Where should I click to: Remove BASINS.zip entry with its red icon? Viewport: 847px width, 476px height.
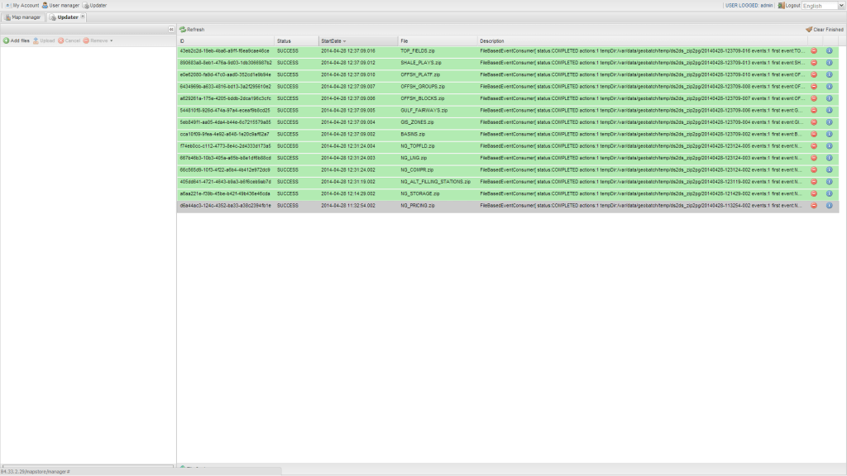pyautogui.click(x=814, y=134)
